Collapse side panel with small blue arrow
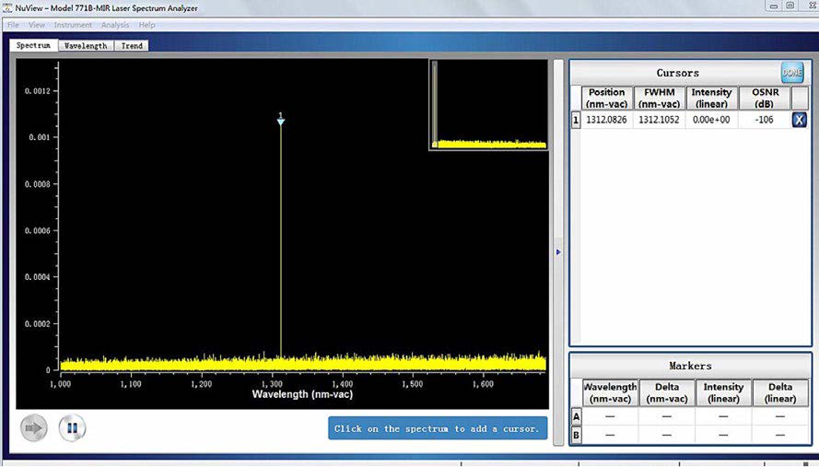Image resolution: width=819 pixels, height=467 pixels. point(558,252)
